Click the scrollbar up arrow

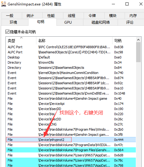coord(138,40)
